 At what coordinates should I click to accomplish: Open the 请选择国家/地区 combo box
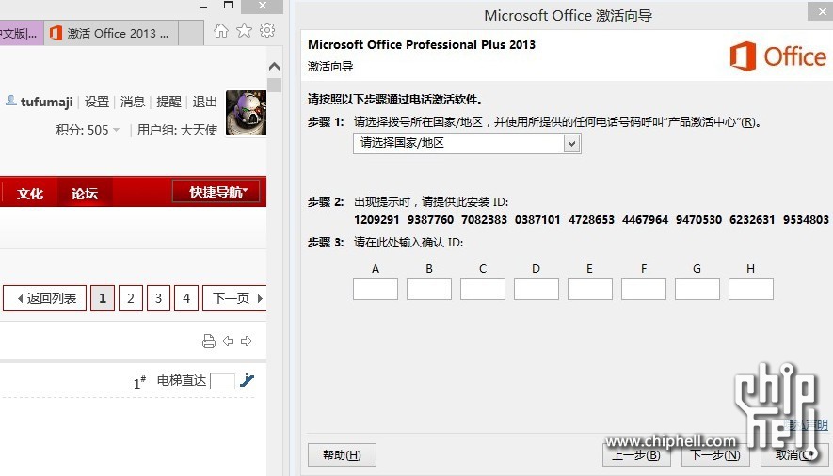click(x=467, y=143)
